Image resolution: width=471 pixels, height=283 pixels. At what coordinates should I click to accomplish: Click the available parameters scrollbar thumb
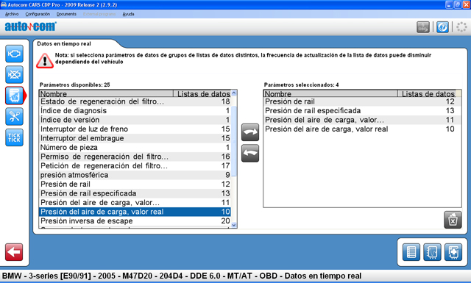point(234,141)
